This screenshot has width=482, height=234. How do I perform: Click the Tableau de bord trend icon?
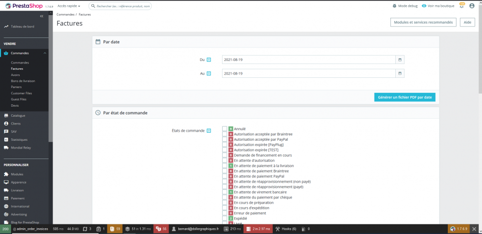click(x=6, y=26)
